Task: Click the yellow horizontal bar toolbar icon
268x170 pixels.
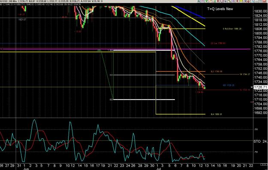Action: 241,1
